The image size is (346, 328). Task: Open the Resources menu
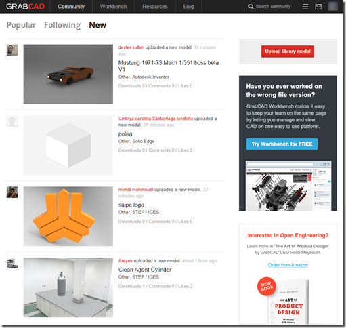point(155,7)
